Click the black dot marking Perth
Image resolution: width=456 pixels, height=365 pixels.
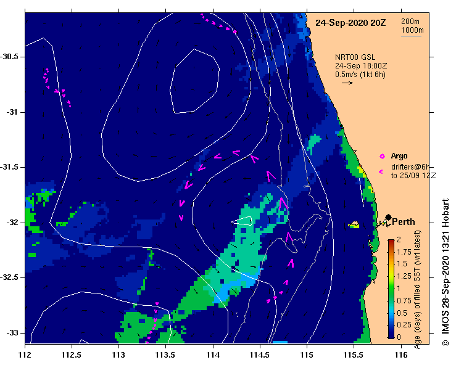[x=388, y=217]
